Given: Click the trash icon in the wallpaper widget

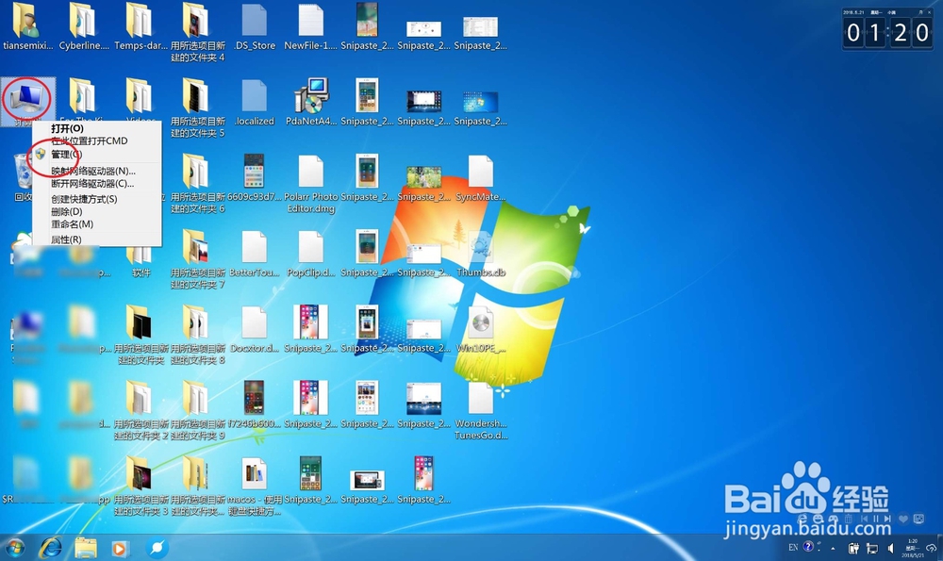Looking at the screenshot, I should click(x=848, y=519).
